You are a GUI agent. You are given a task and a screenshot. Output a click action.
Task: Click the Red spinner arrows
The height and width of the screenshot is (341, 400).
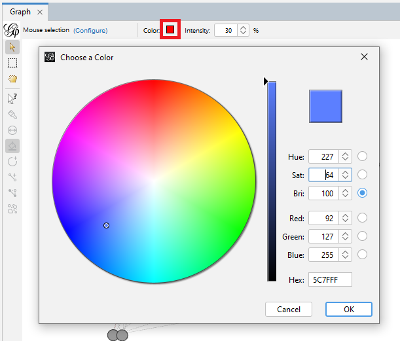pos(345,218)
